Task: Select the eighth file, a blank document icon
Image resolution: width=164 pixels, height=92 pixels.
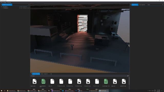Action: click(97, 81)
